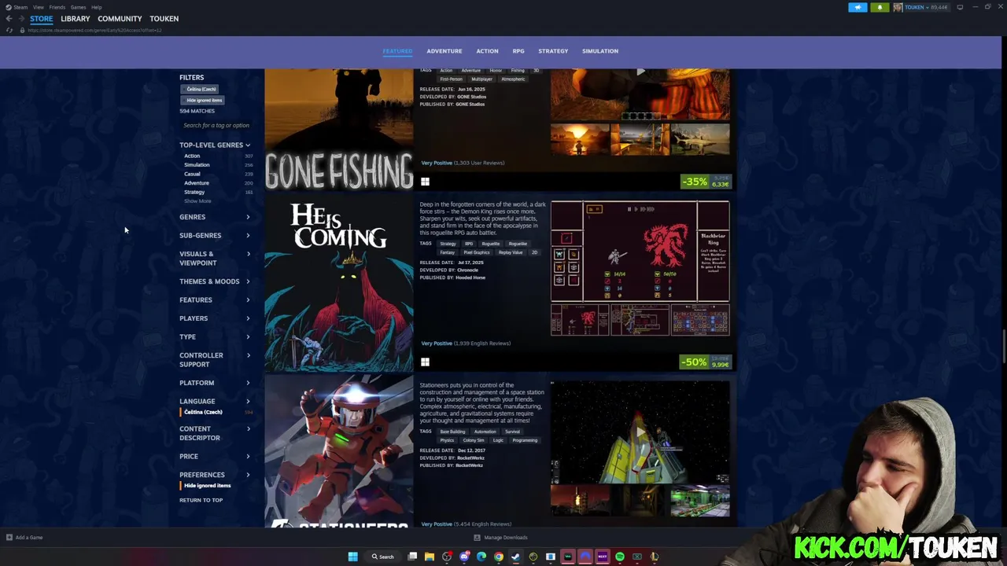Open Steam notifications bell icon
1007x566 pixels.
click(880, 7)
